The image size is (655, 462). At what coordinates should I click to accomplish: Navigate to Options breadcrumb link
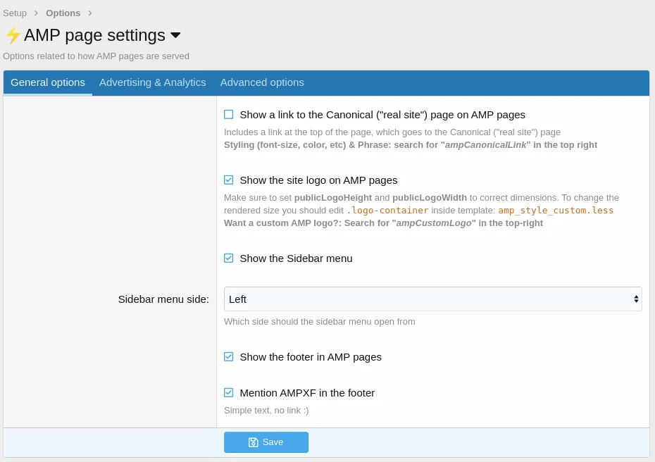pos(63,13)
